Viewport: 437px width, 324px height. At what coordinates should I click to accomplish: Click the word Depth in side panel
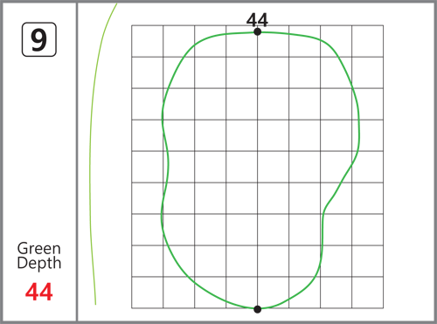[39, 264]
